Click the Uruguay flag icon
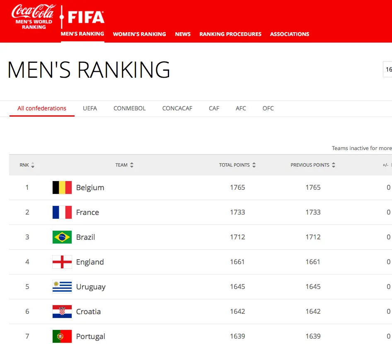392x344 pixels. tap(62, 287)
